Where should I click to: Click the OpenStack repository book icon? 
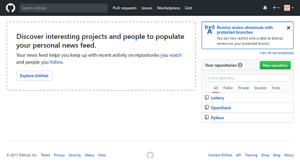pyautogui.click(x=207, y=108)
